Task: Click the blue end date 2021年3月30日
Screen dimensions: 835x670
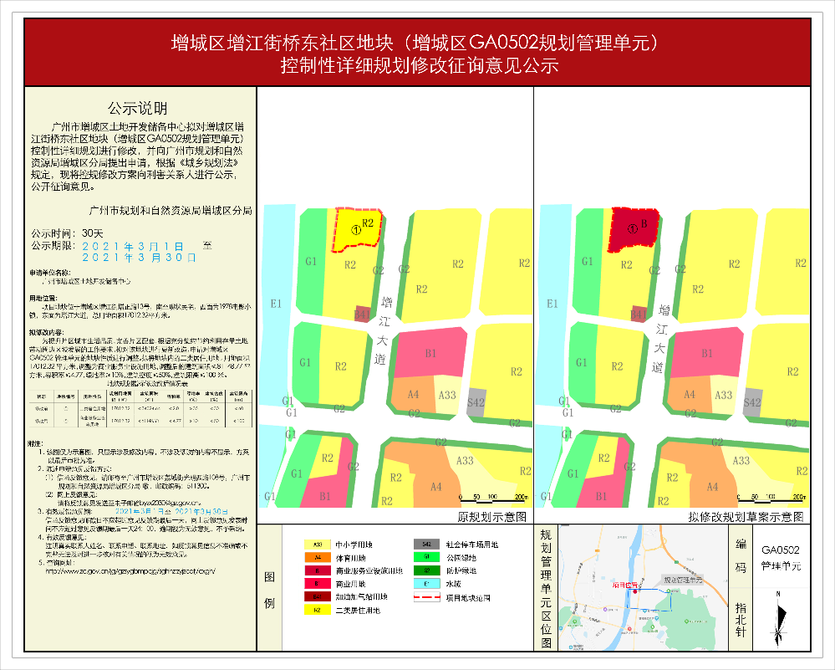Action: click(x=139, y=258)
